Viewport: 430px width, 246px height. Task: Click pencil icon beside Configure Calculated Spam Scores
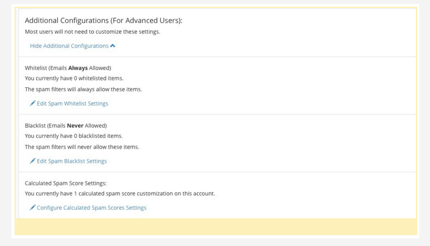33,207
